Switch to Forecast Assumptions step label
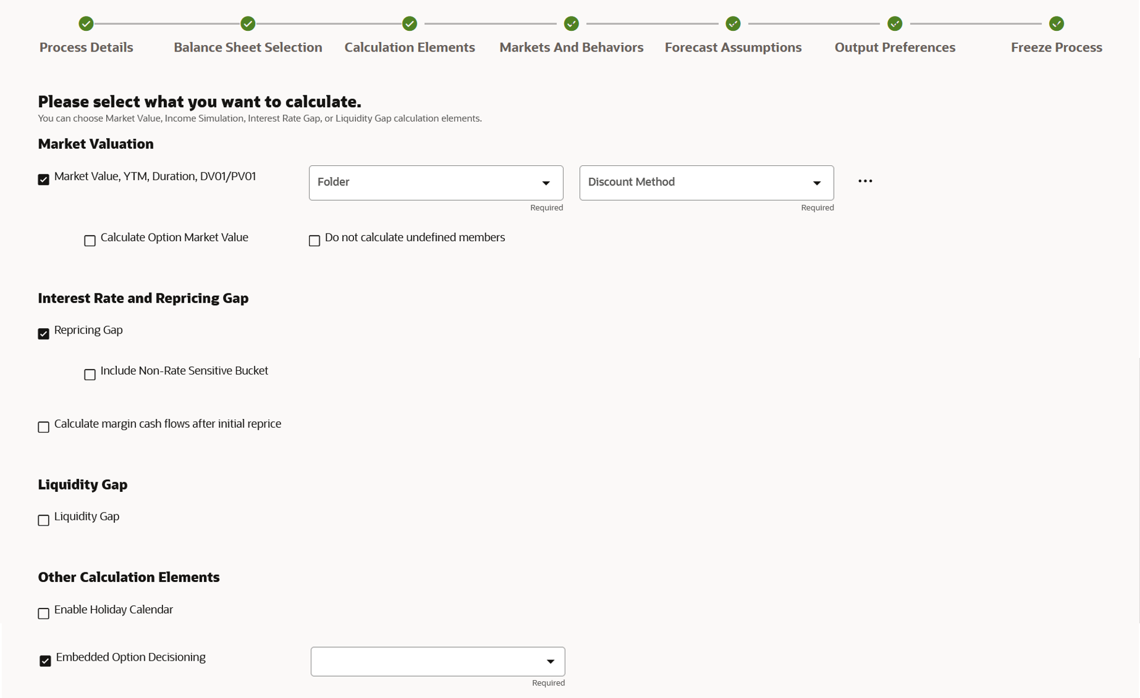 [733, 47]
